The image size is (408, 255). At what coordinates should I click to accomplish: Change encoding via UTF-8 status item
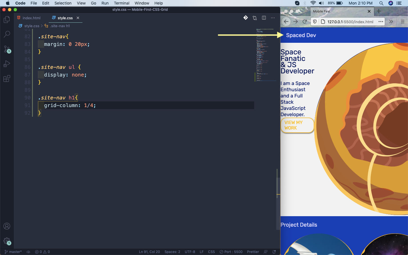[190, 252]
